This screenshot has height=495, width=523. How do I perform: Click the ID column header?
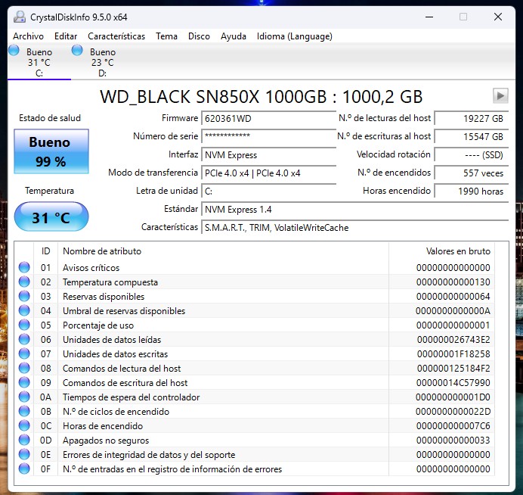[45, 251]
